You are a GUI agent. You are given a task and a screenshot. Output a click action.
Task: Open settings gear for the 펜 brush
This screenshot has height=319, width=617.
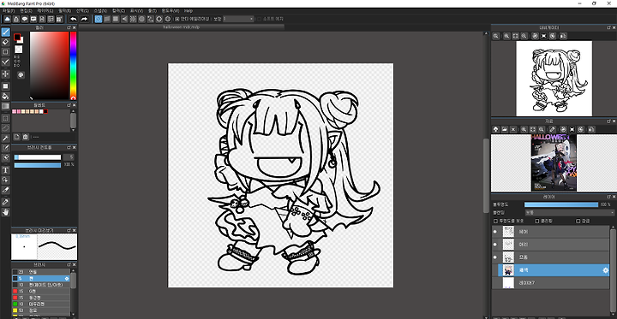[x=67, y=279]
